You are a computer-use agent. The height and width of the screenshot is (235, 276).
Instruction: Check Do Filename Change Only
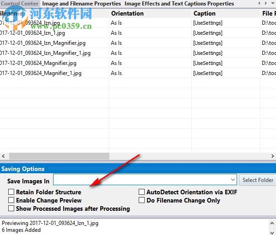click(x=141, y=200)
